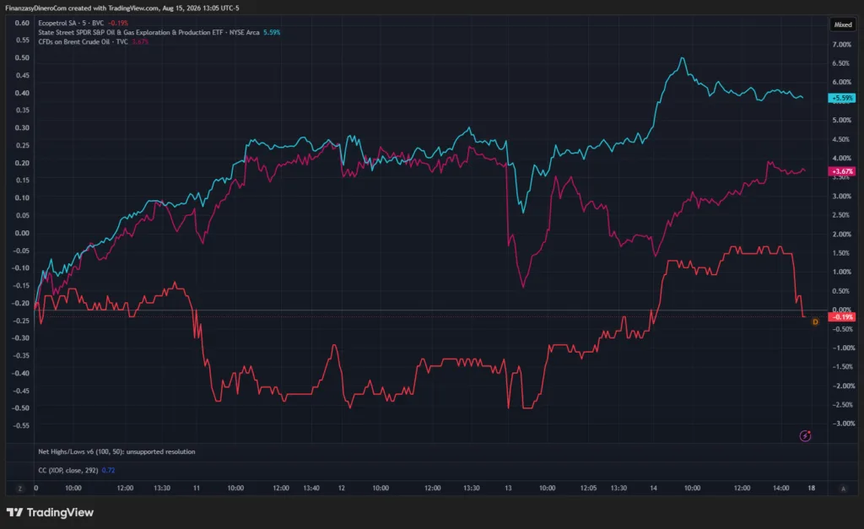
Task: Select the State Street SPDR S&P Oil & Gas ETF legend
Action: coord(148,33)
